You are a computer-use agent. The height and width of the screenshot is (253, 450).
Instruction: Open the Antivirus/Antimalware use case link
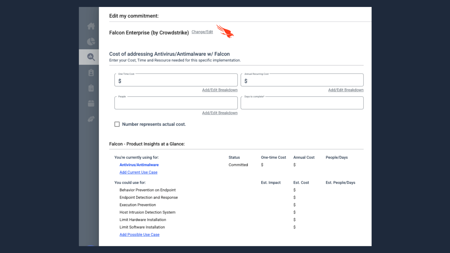(139, 165)
